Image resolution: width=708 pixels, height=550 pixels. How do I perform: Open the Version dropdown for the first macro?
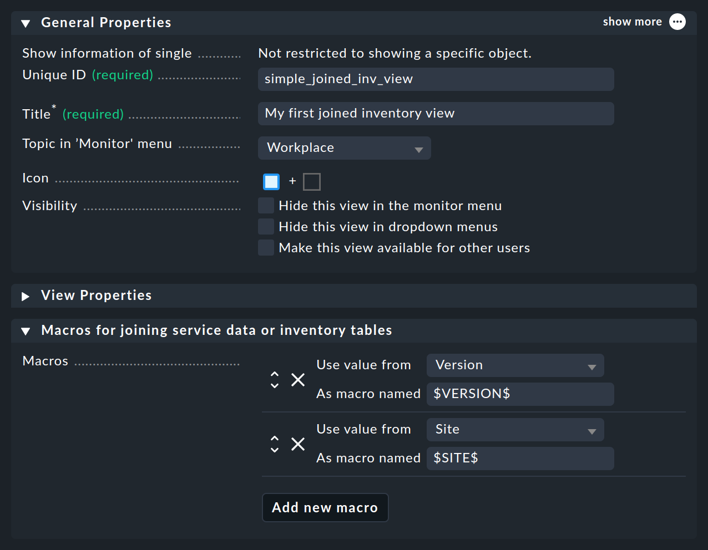[x=514, y=365]
